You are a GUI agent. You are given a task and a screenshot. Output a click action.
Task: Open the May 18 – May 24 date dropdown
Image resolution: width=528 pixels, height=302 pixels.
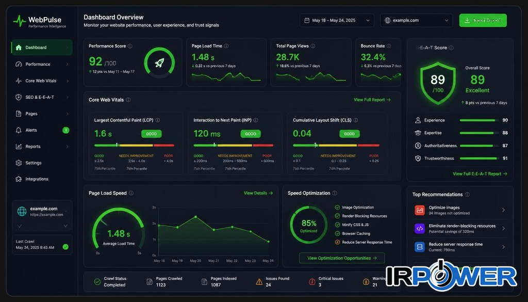[x=337, y=20]
